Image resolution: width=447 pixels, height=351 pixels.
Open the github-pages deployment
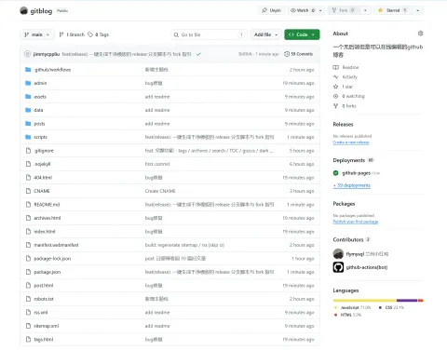(356, 173)
